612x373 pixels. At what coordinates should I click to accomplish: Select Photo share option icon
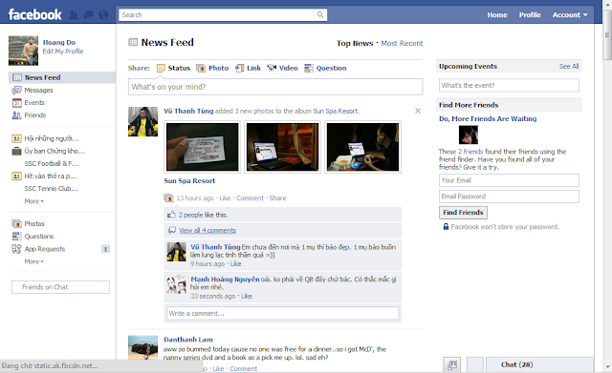201,68
